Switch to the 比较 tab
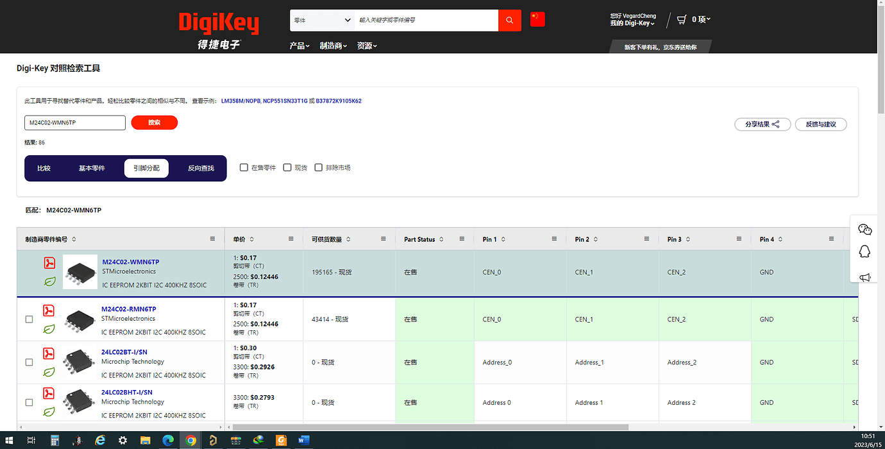 click(x=43, y=168)
